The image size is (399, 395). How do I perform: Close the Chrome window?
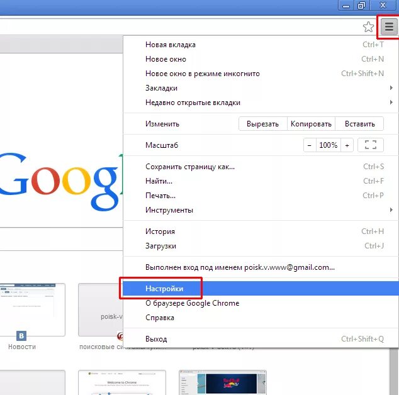coord(383,6)
